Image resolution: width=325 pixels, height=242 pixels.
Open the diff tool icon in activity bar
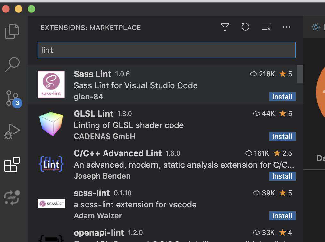tap(12, 198)
